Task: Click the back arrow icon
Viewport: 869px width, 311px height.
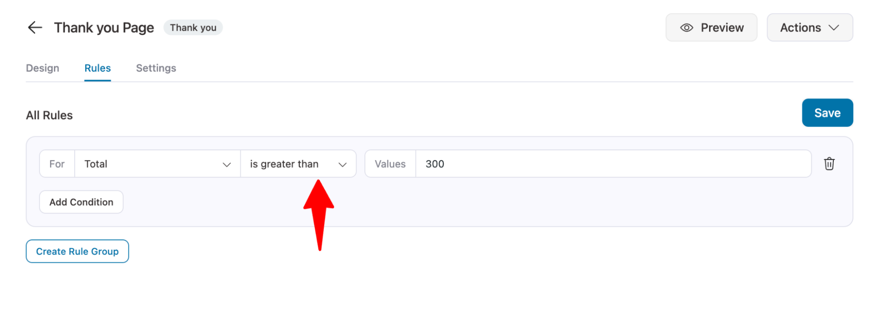Action: (x=35, y=27)
